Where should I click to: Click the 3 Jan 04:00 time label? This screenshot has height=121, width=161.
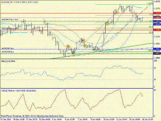tap(57, 119)
